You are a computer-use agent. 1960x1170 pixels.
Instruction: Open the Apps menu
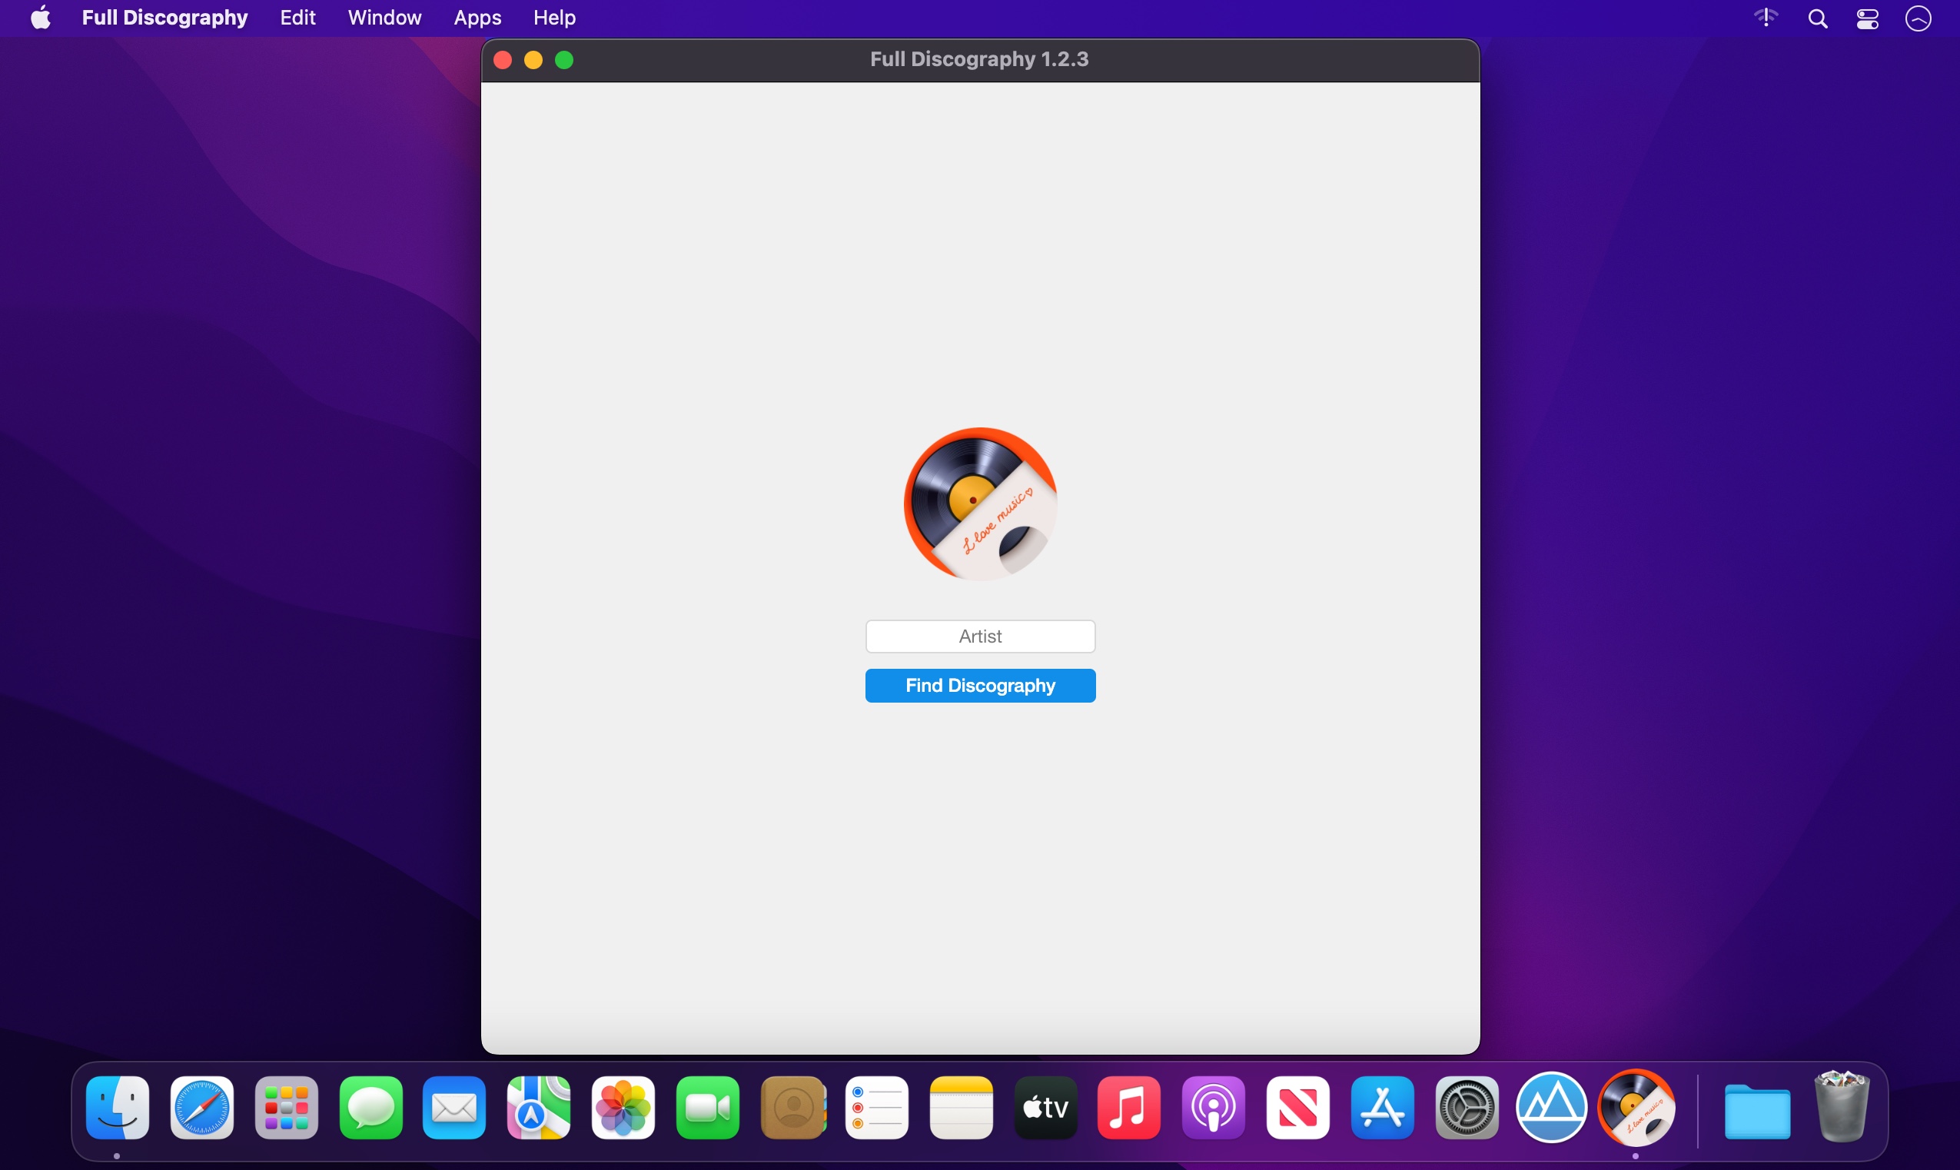pyautogui.click(x=477, y=18)
